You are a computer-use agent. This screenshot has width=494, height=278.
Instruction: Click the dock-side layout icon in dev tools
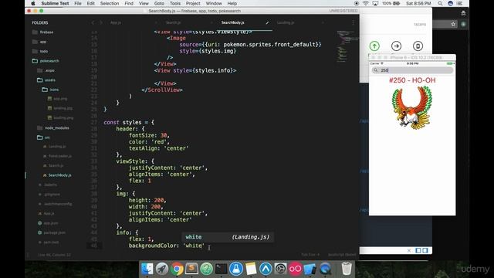pos(418,250)
